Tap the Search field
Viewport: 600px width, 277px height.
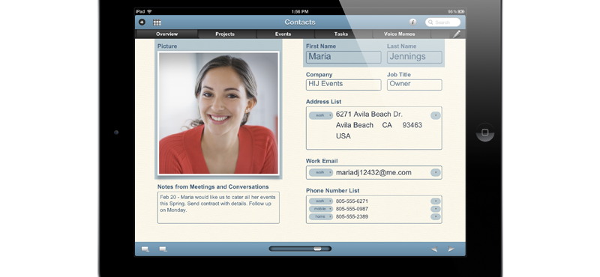tap(442, 22)
